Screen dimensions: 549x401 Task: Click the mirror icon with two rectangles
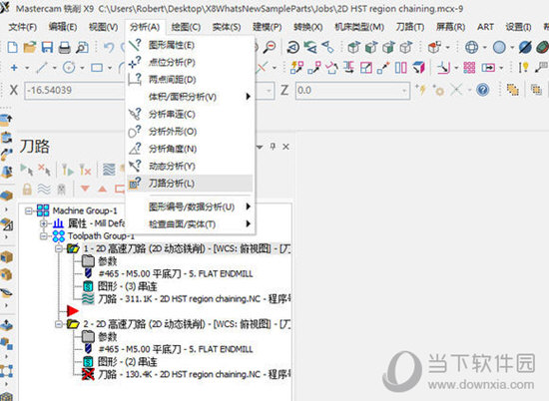coord(401,67)
